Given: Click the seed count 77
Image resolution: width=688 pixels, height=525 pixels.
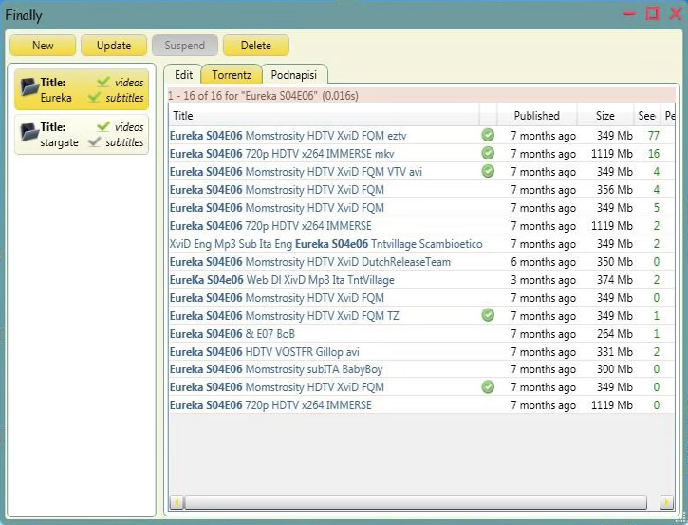Looking at the screenshot, I should 654,135.
